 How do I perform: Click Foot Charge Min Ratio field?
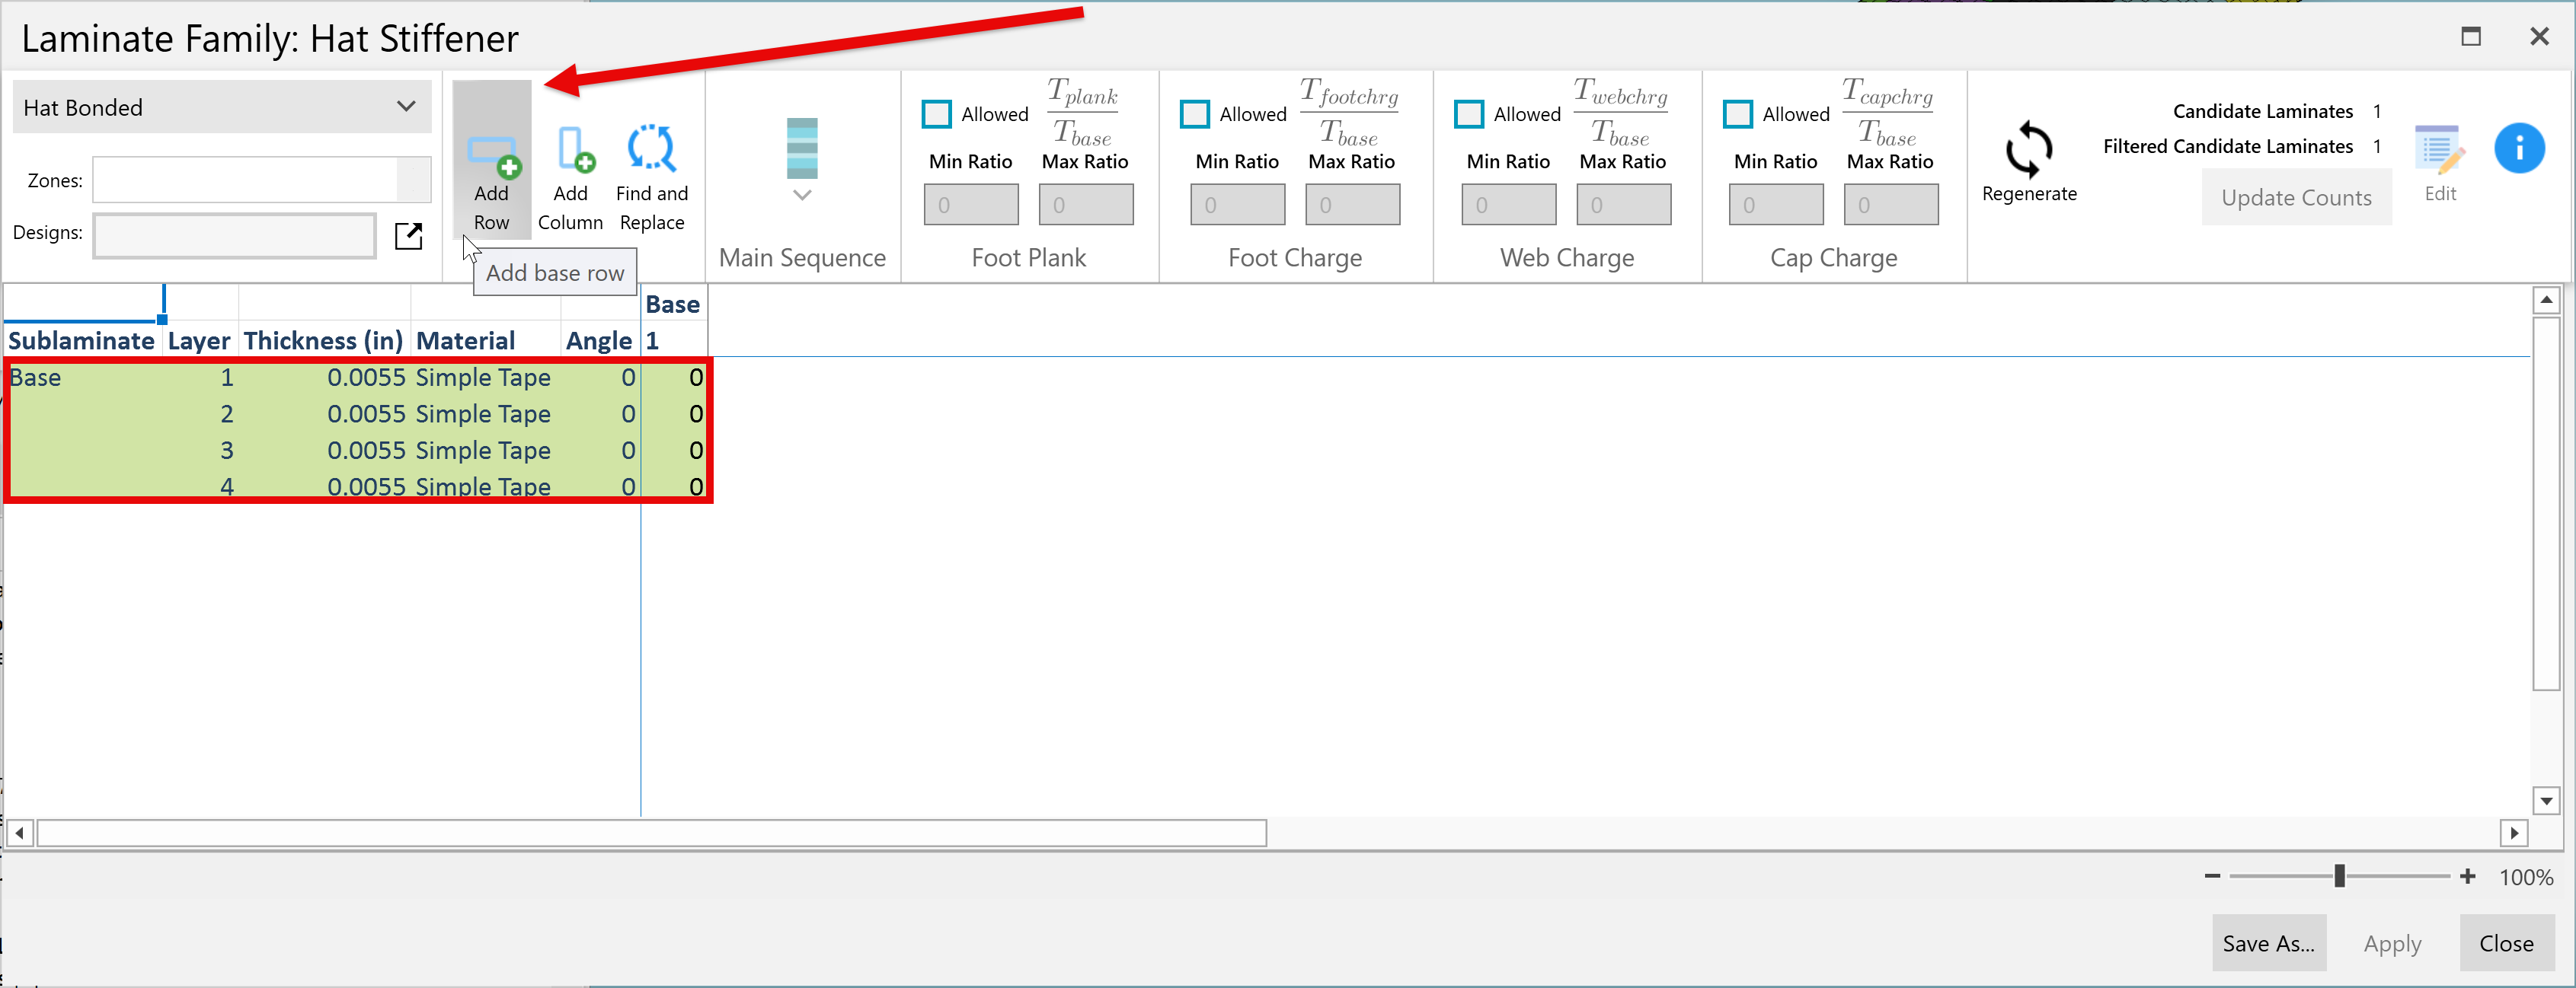point(1238,205)
